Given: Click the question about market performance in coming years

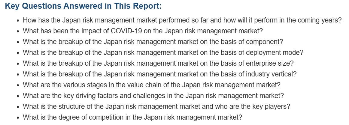Looking at the screenshot, I should [x=182, y=20].
